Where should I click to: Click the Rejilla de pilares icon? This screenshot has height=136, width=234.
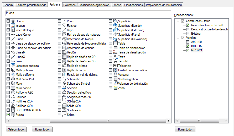64,66
